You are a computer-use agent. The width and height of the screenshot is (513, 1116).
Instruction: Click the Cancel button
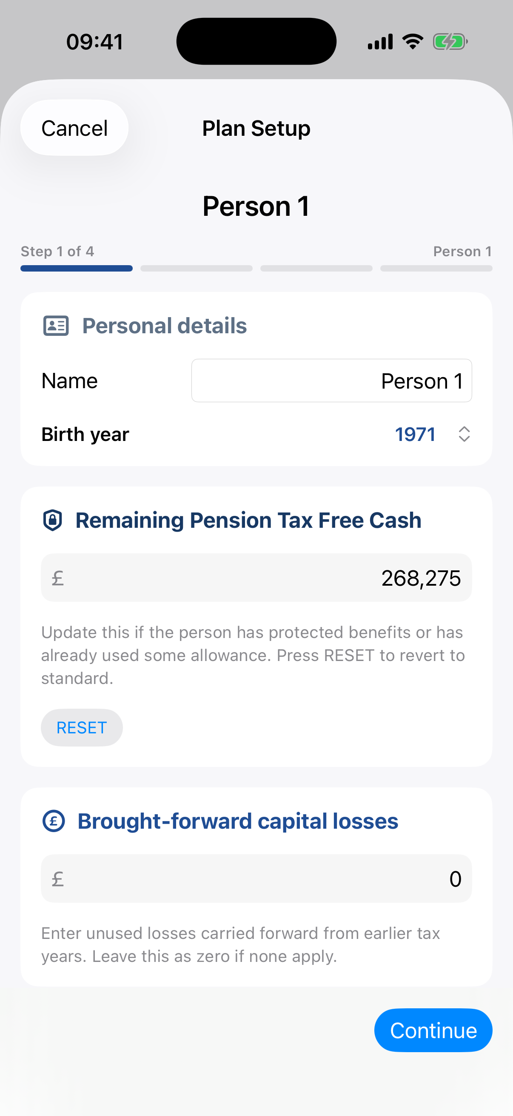point(74,128)
